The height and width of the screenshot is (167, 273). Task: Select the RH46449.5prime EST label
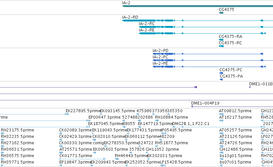point(131,156)
